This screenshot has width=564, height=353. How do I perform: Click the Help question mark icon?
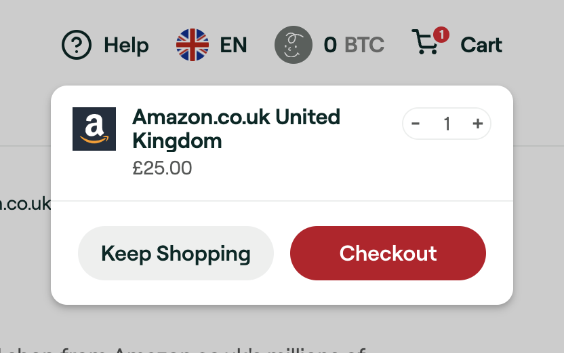tap(77, 45)
